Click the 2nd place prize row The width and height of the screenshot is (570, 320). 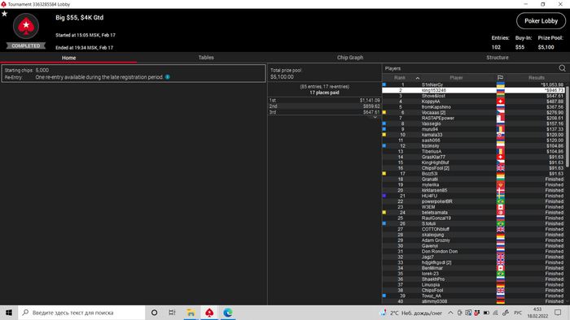click(x=325, y=106)
